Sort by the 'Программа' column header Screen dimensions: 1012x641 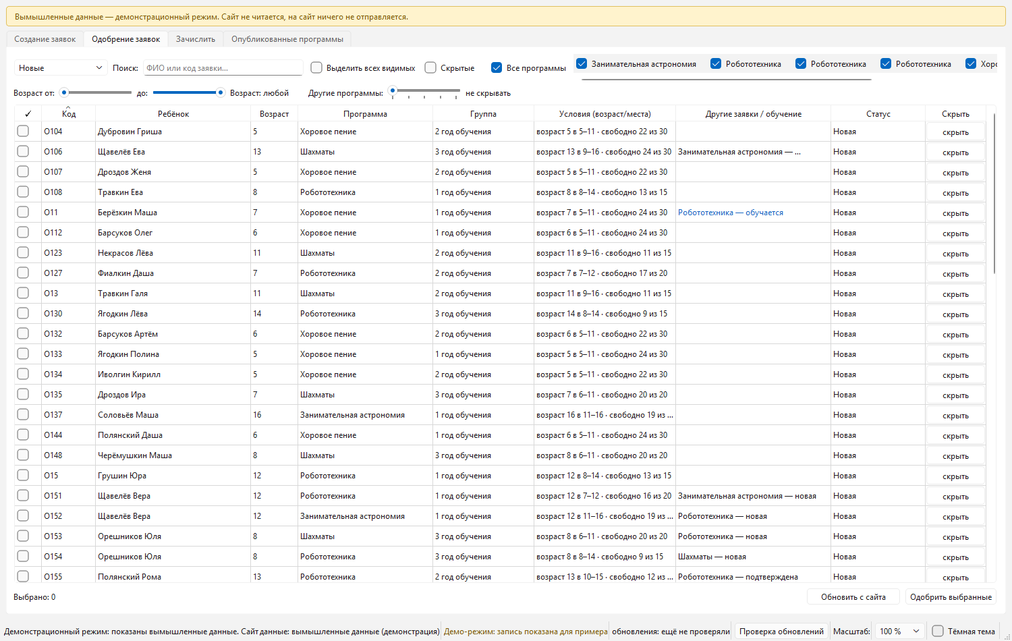365,114
